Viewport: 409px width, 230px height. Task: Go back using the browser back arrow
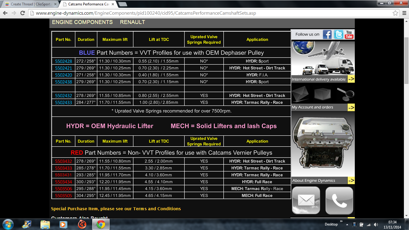[5, 13]
